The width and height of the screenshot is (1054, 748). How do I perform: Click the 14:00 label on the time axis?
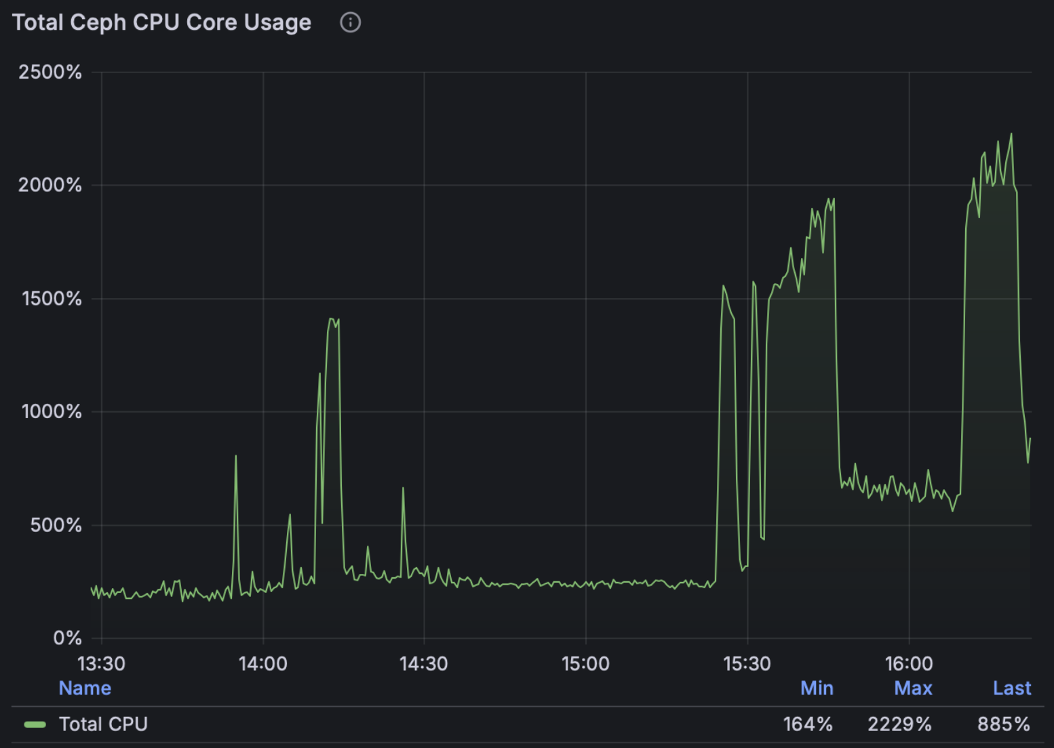(x=262, y=663)
